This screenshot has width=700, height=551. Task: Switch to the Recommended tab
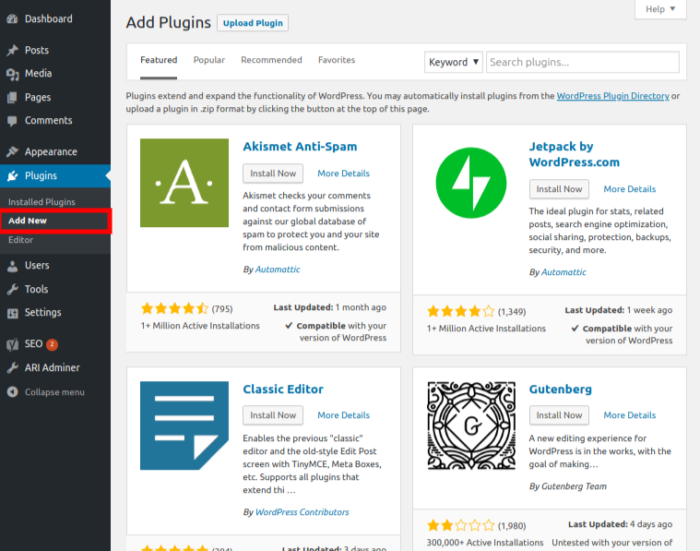(x=271, y=60)
